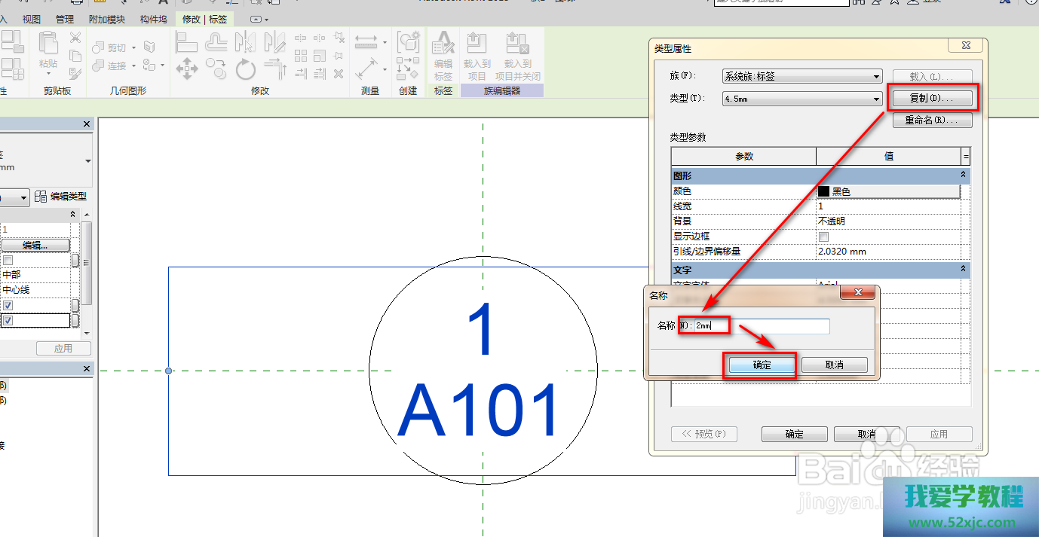Click the Duplicate (复制) button
This screenshot has height=537, width=1039.
932,98
